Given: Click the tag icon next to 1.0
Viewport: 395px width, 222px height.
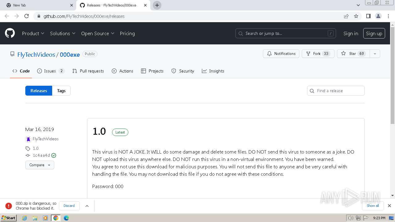Looking at the screenshot, I should [28, 148].
